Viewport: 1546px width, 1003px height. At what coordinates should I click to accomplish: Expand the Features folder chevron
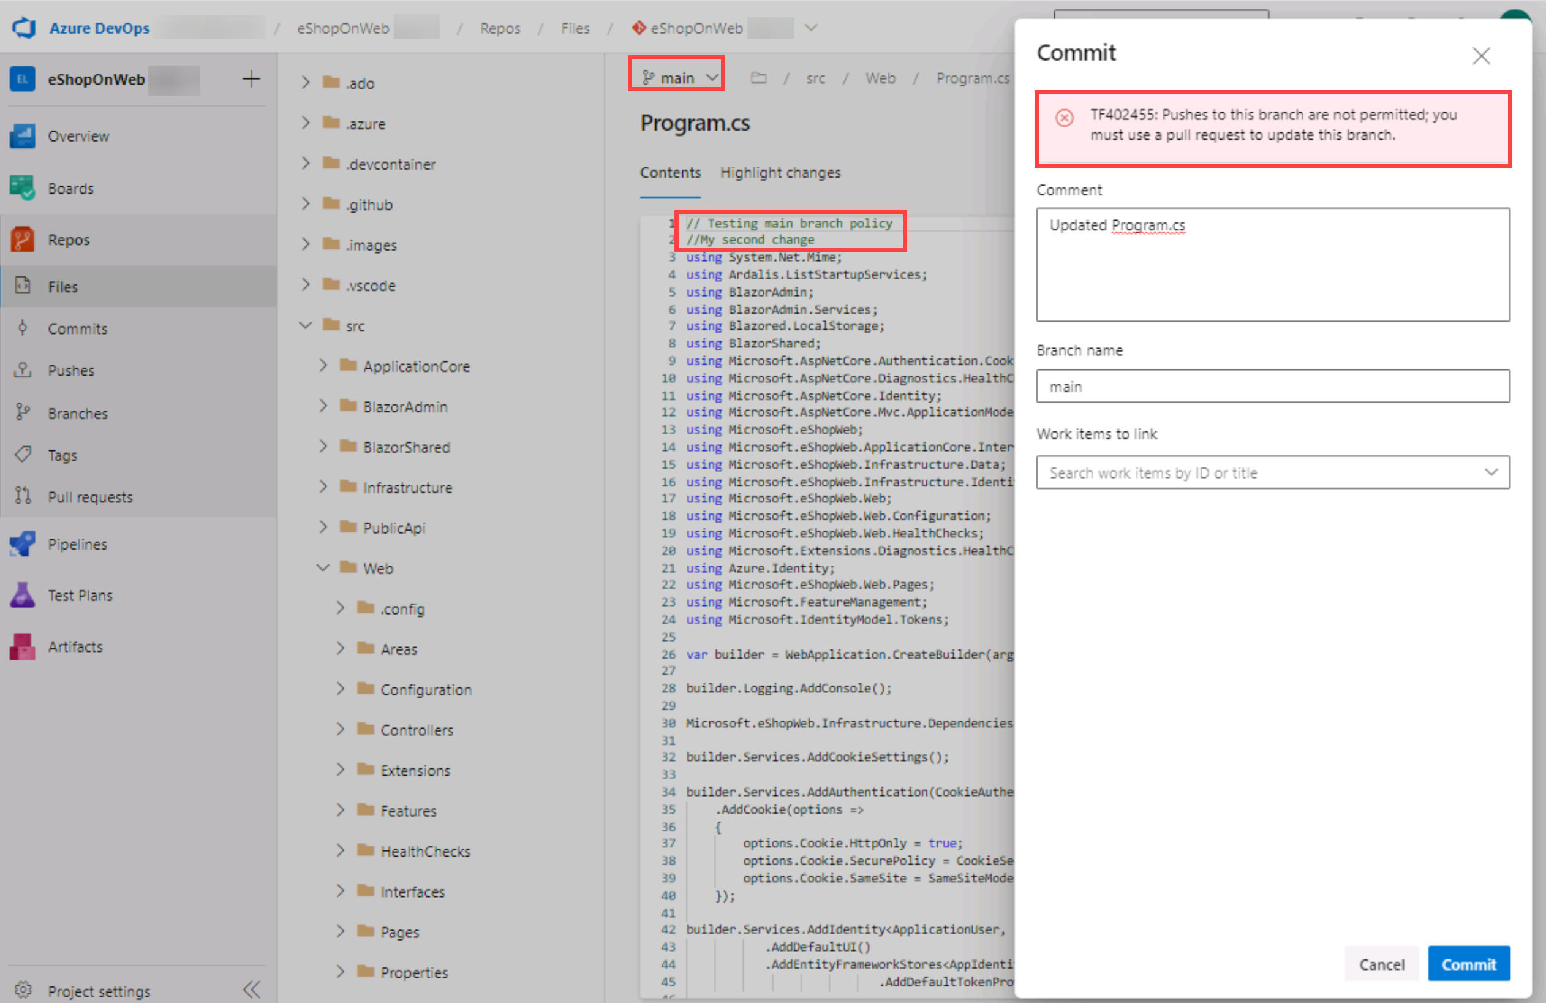[341, 810]
